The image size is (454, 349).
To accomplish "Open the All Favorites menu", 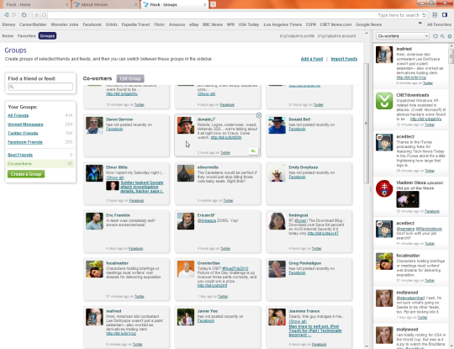I will click(439, 24).
